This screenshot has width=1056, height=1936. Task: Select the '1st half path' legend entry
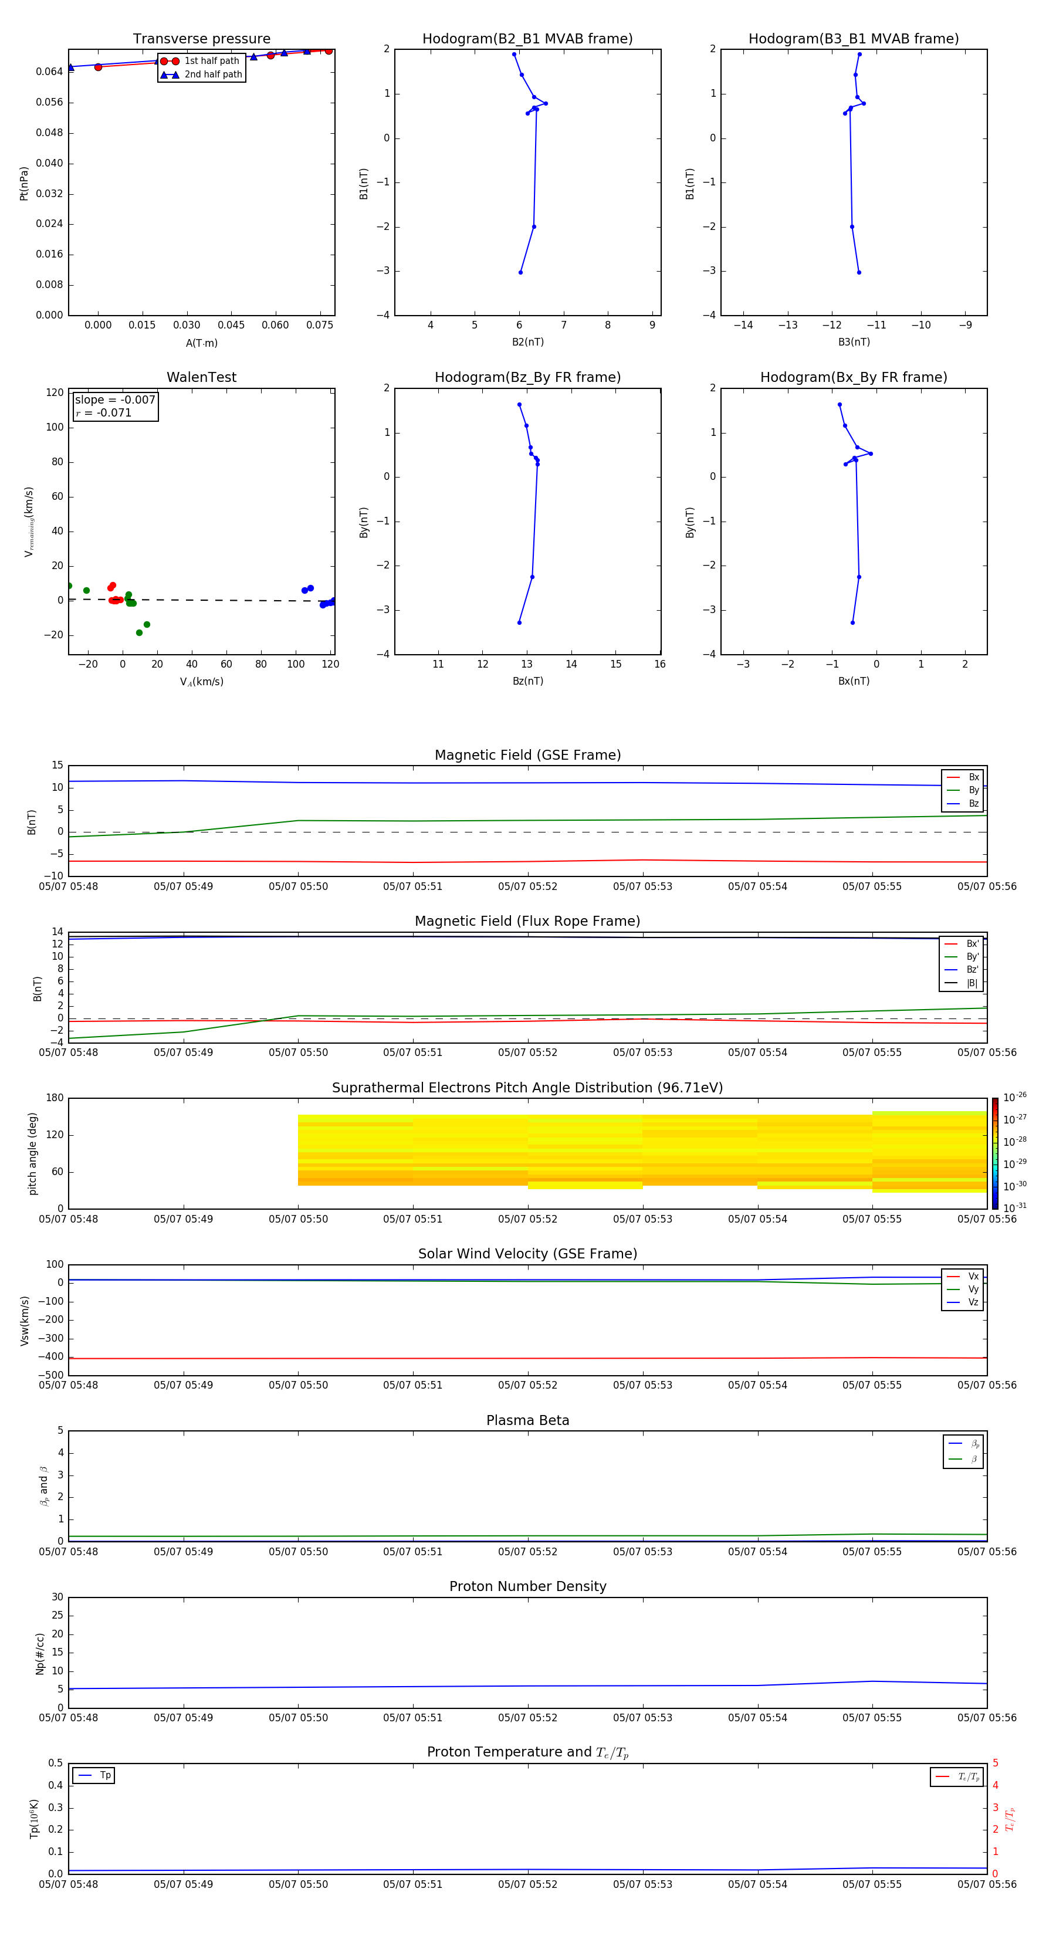click(200, 61)
